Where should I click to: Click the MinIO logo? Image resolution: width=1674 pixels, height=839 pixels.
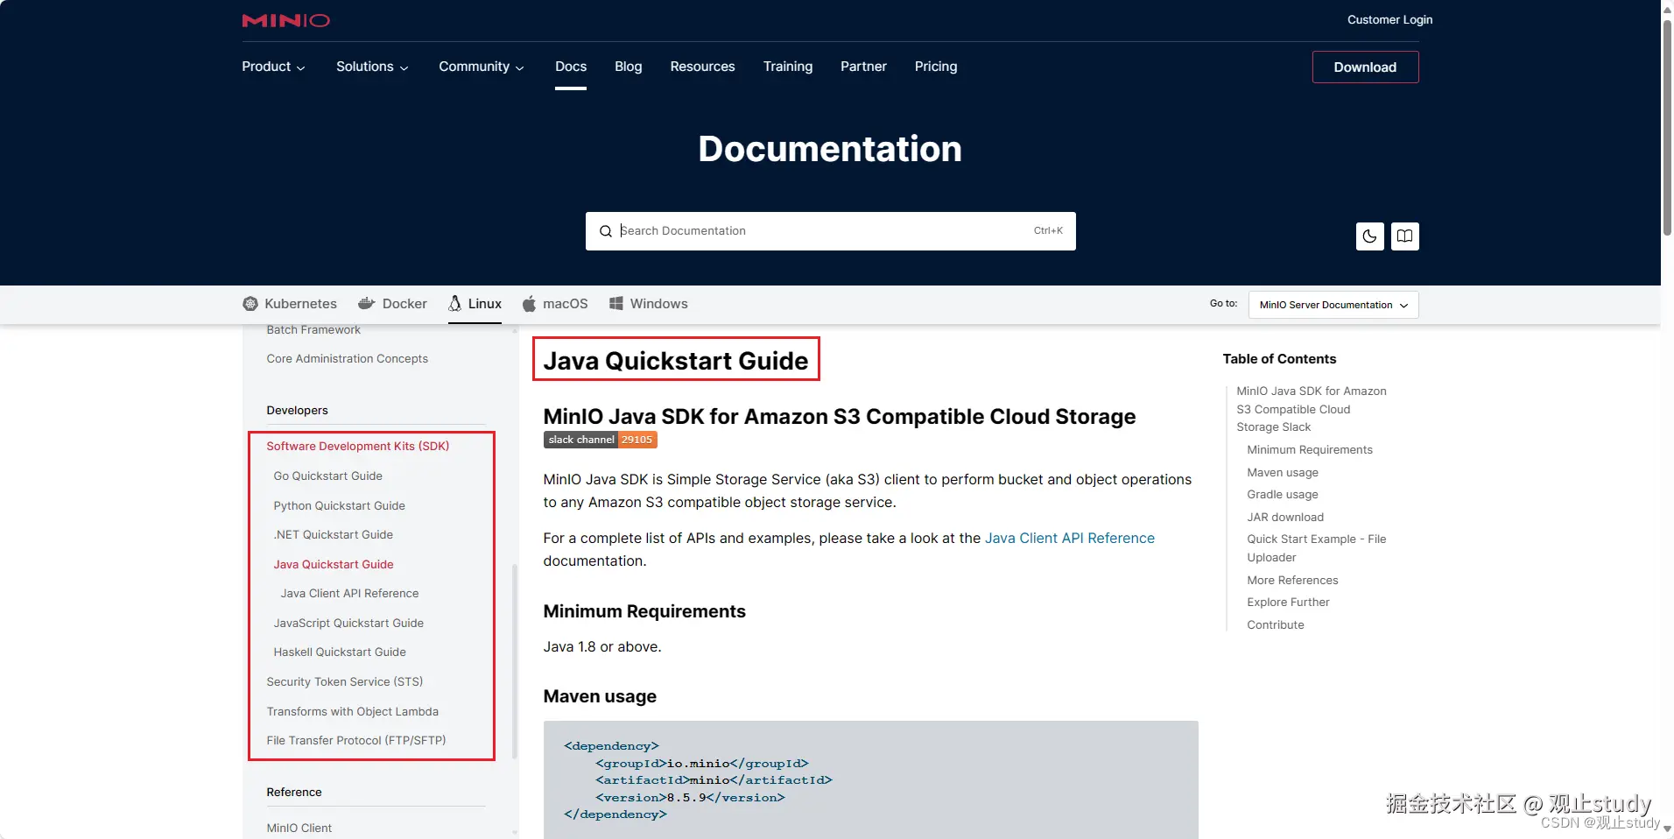click(285, 20)
